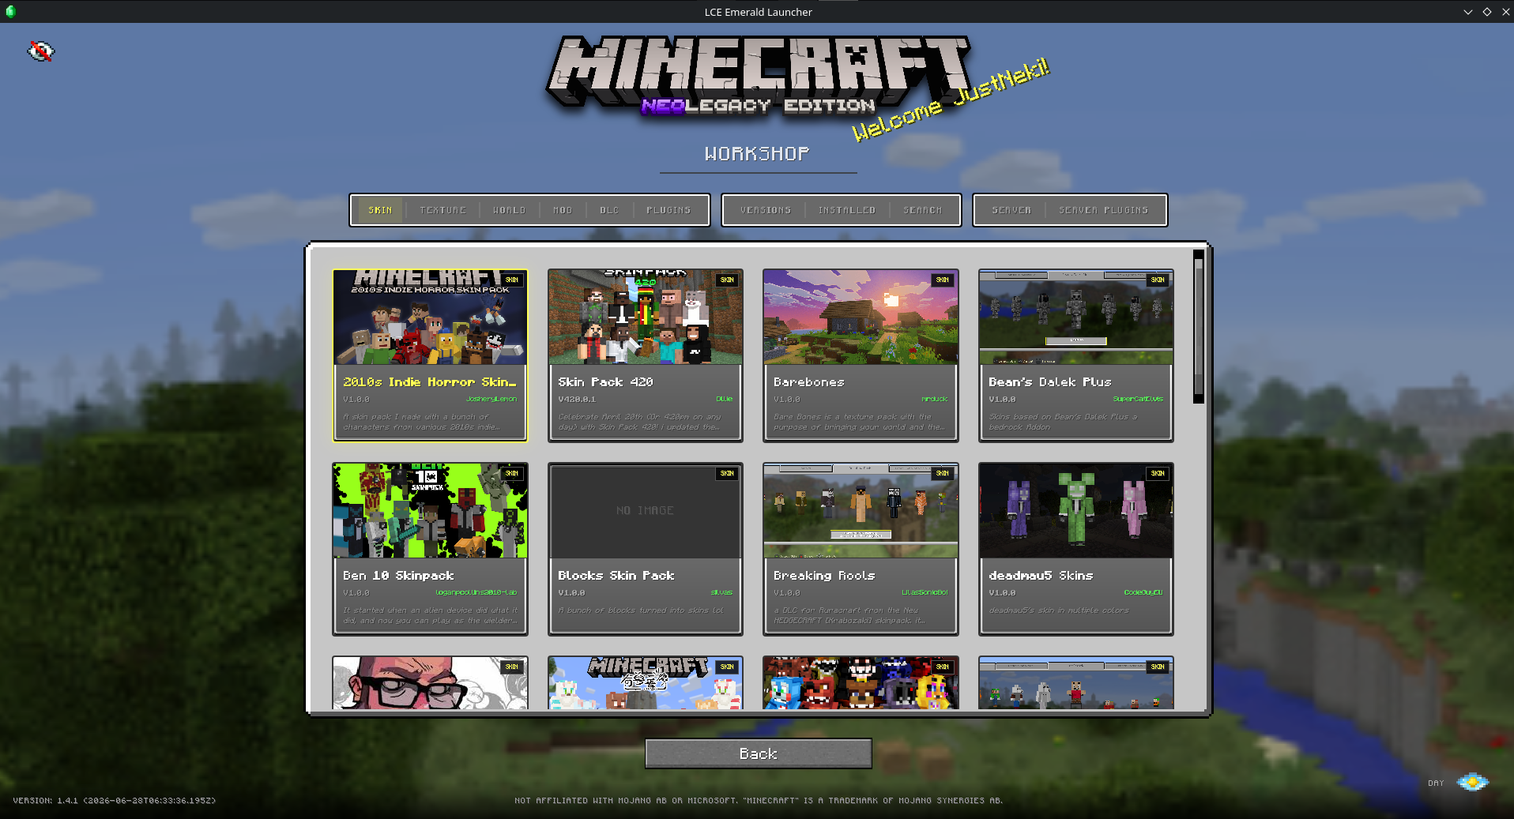Click the SKIN badge on deadmau5 Skins thumbnail
The width and height of the screenshot is (1514, 819).
[x=1158, y=473]
